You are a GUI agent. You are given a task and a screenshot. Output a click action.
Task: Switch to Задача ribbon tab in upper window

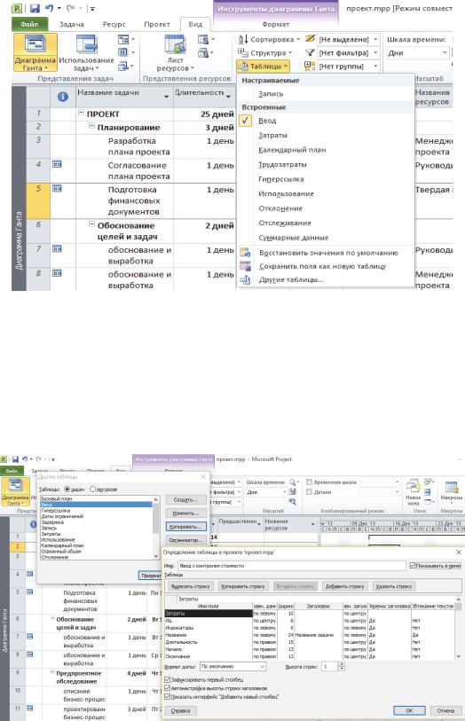point(72,24)
